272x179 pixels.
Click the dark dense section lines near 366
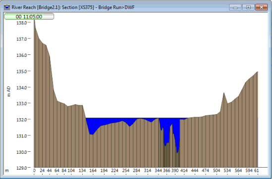click(x=166, y=158)
